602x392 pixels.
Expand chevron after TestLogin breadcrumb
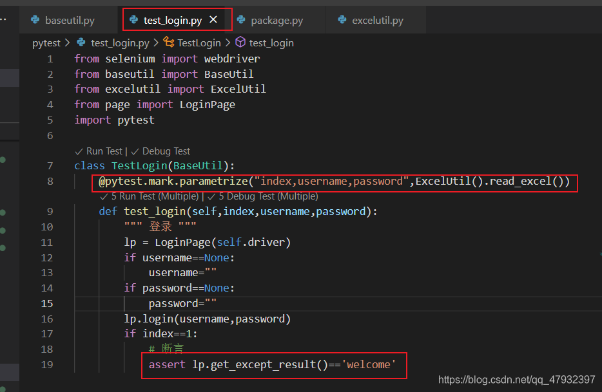click(228, 42)
